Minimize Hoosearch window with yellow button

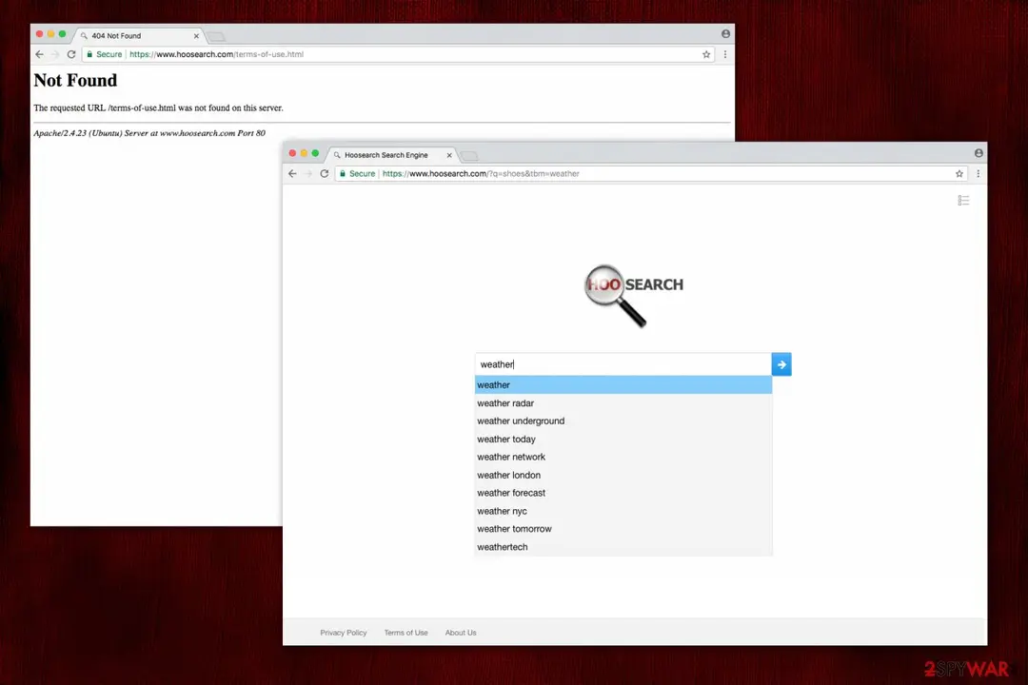tap(305, 153)
